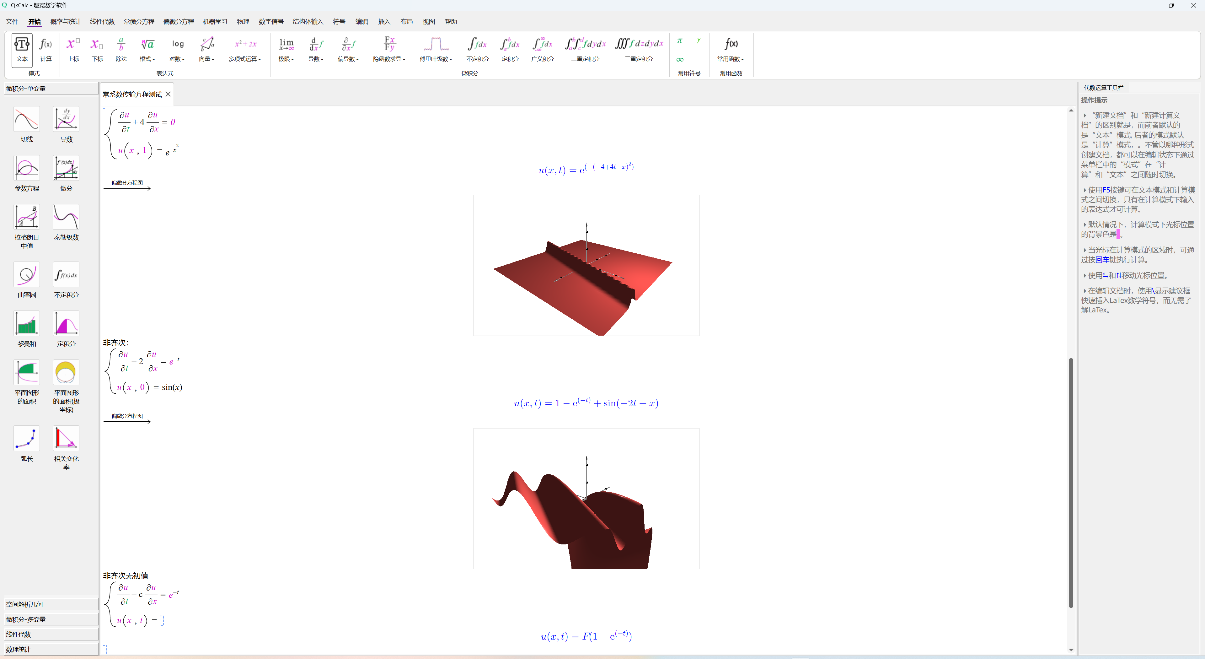The width and height of the screenshot is (1205, 659).
Task: Close the 常系数传输方程测试 document tab
Action: coord(168,94)
